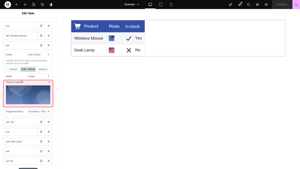Image resolution: width=300 pixels, height=169 pixels.
Task: Duplicate the 'cell: No' item
Action: [x=41, y=161]
